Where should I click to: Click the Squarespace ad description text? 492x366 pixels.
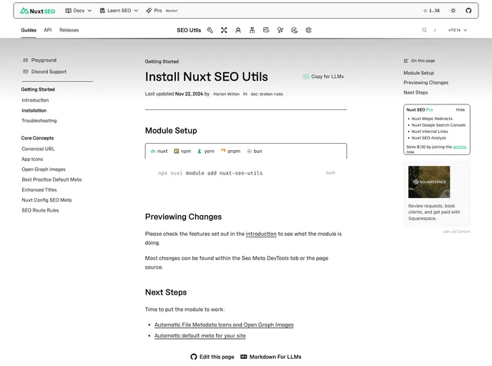434,212
